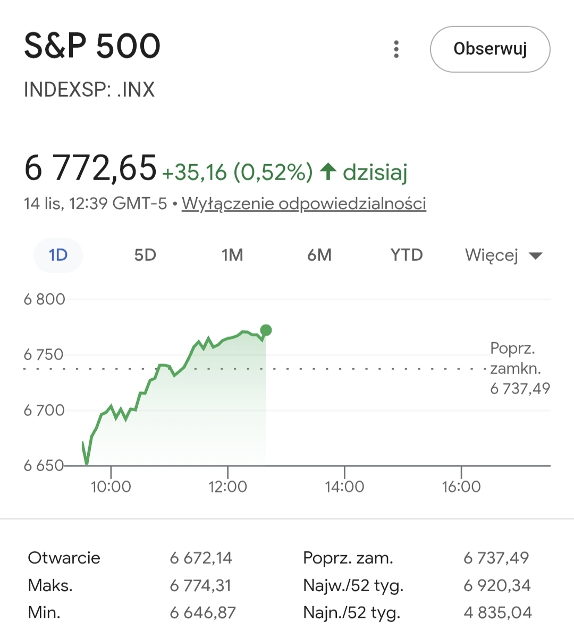Viewport: 574px width, 630px height.
Task: Show the 1M chart range
Action: click(232, 255)
